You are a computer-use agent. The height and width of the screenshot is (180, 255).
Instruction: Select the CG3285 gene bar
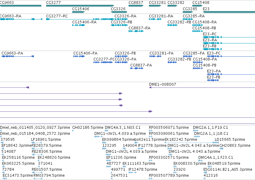pyautogui.click(x=188, y=12)
